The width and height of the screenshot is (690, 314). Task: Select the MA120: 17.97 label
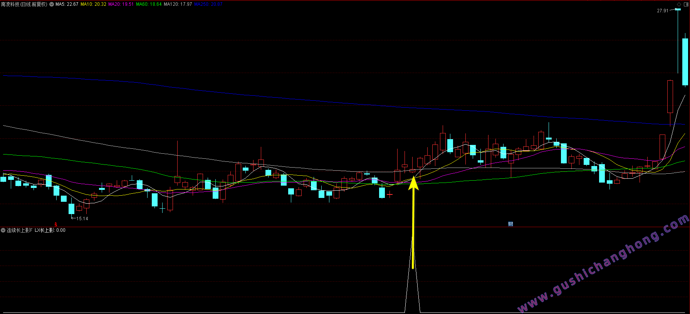(178, 4)
